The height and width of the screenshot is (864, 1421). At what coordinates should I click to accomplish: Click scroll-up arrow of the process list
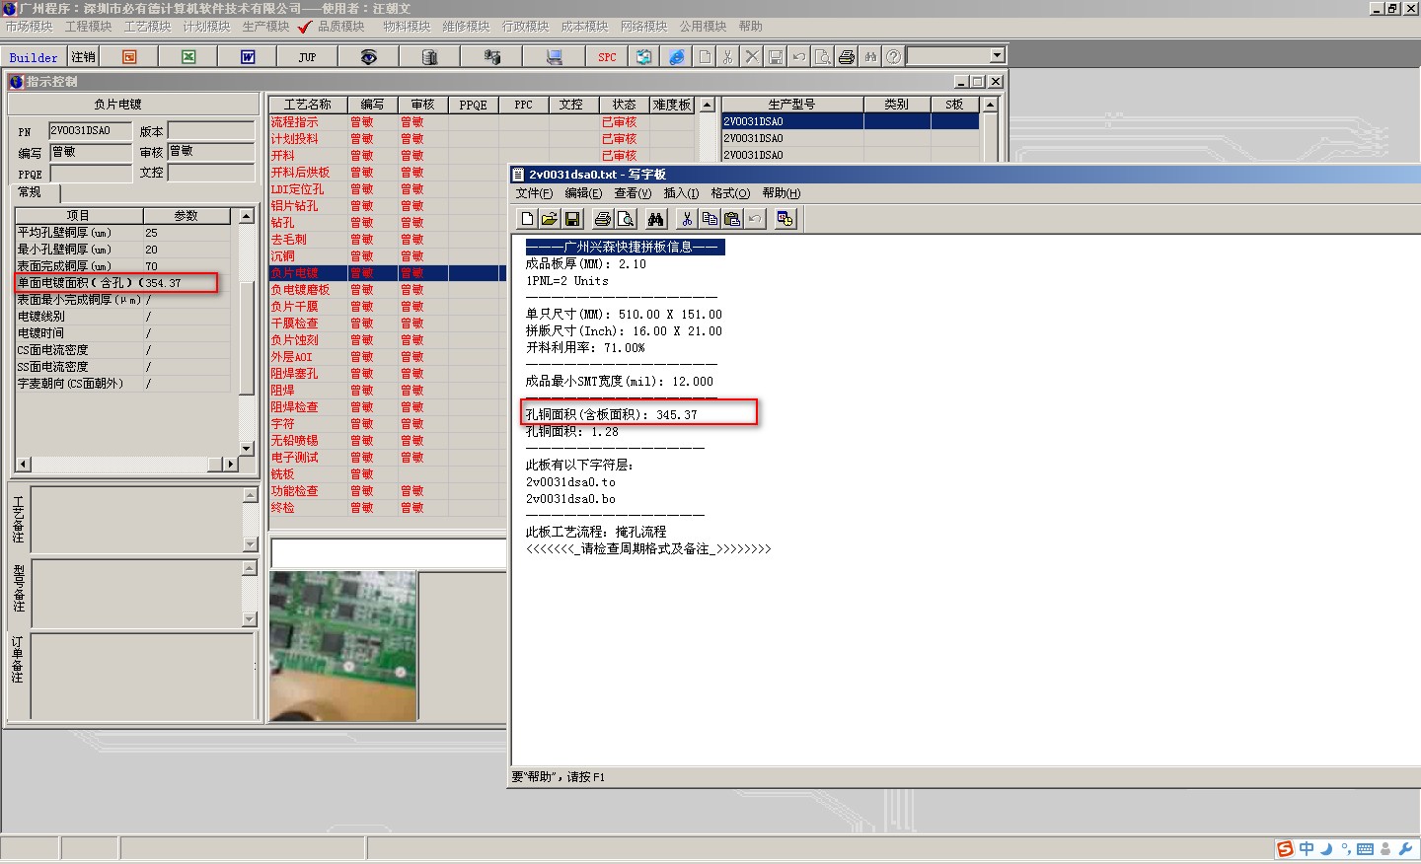(707, 105)
